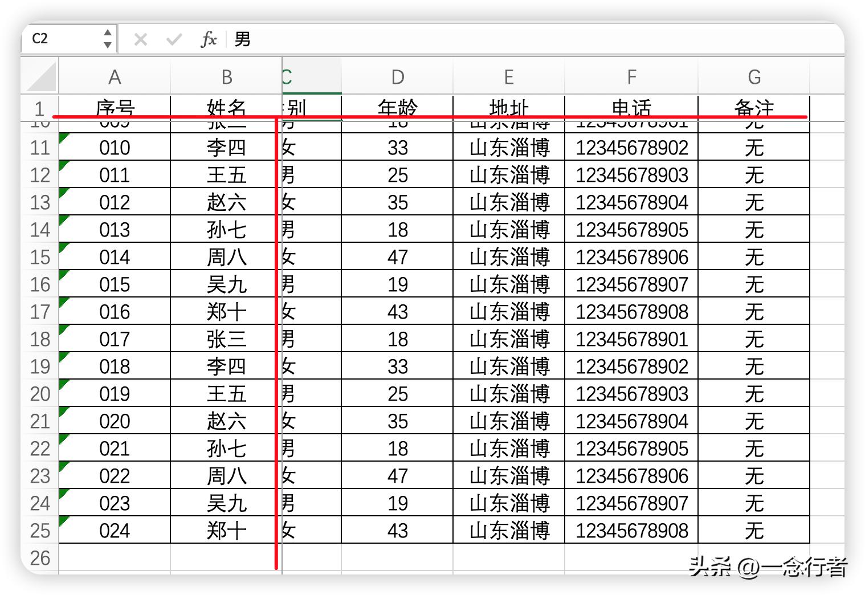Image resolution: width=865 pixels, height=595 pixels.
Task: Select column B header
Action: pyautogui.click(x=226, y=77)
